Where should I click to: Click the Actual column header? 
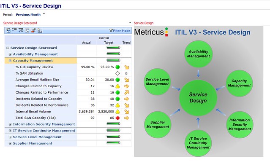[87, 43]
